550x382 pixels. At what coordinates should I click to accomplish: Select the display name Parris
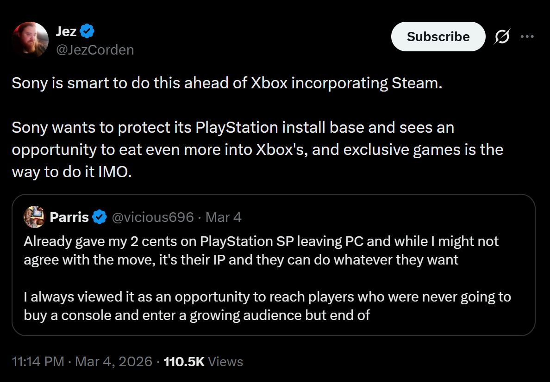70,217
